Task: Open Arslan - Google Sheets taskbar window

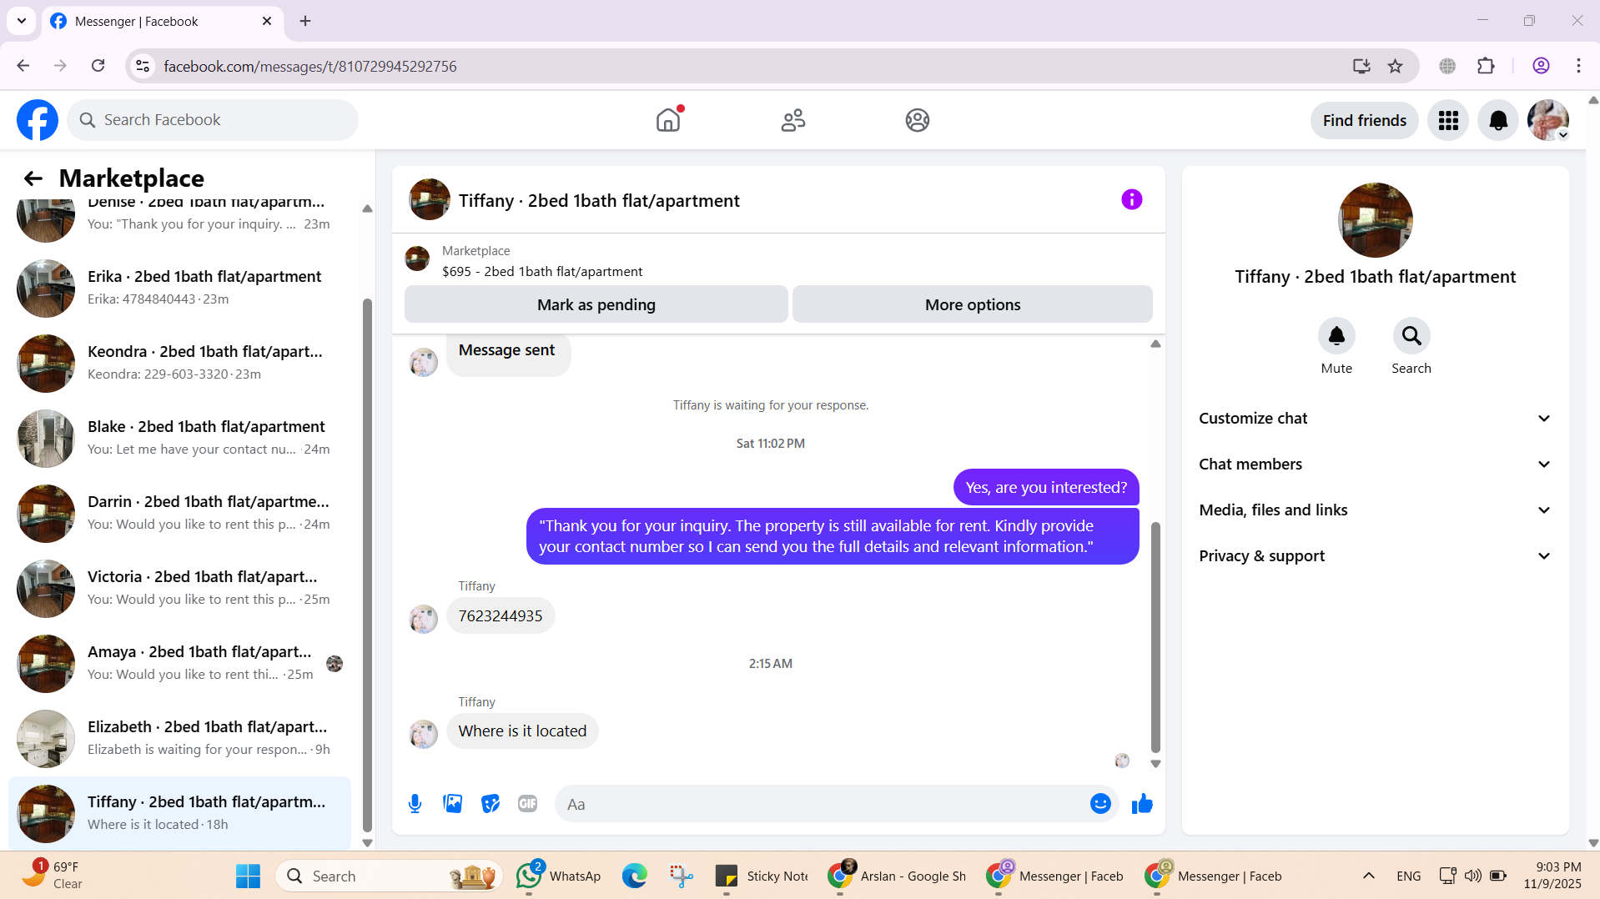Action: coord(897,876)
